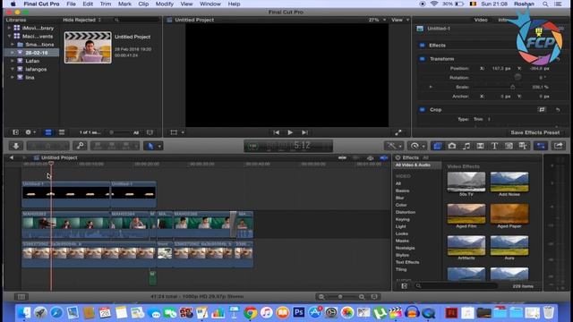Expand the iMovie Library disclosure triangle

9,28
